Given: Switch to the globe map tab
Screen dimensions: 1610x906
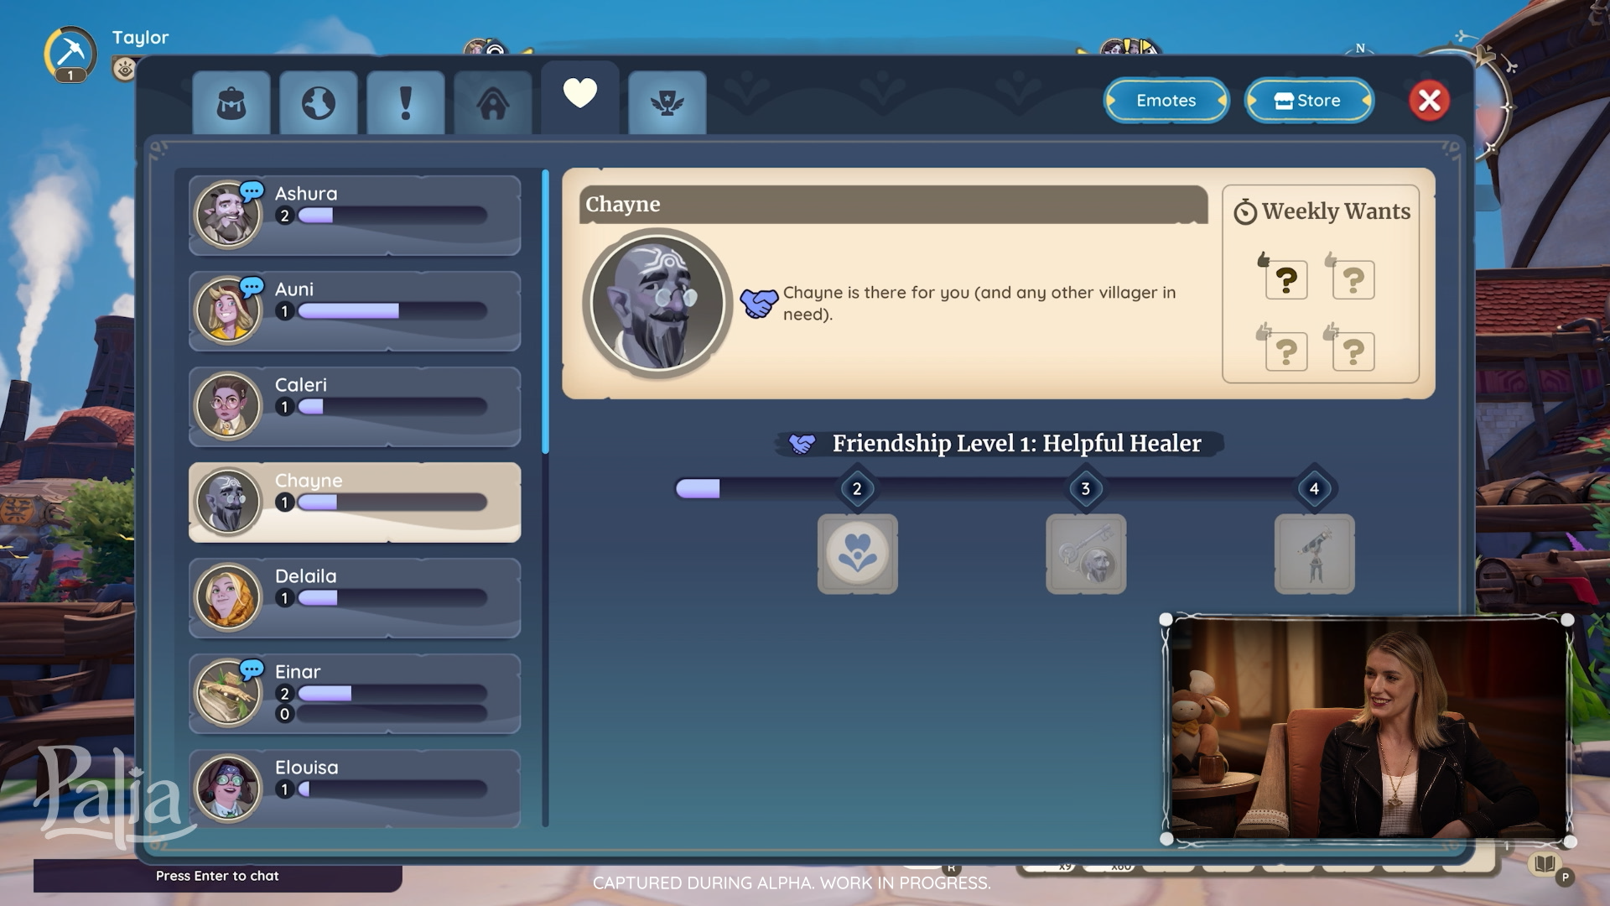Looking at the screenshot, I should [319, 103].
